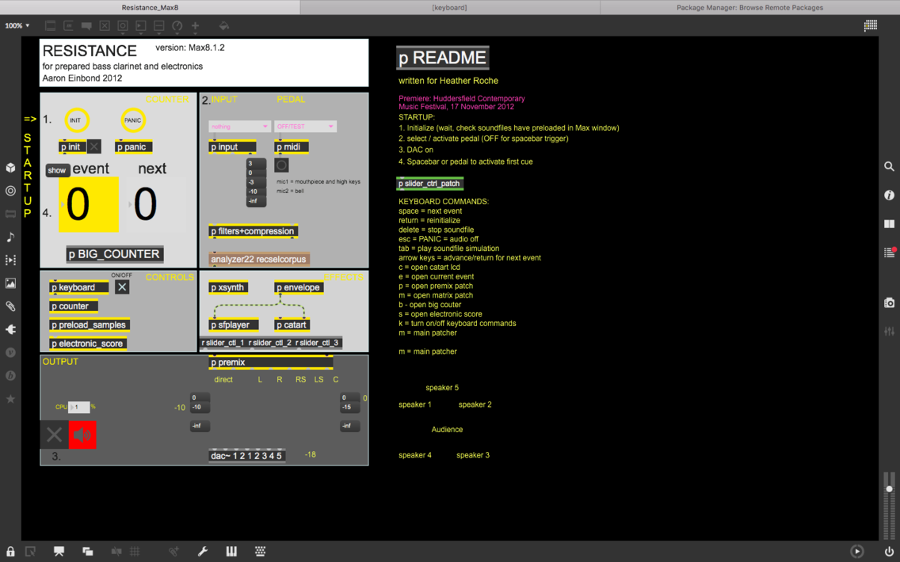Expand the OFF/TEST pedal dropdown
The image size is (900, 562).
coord(305,127)
